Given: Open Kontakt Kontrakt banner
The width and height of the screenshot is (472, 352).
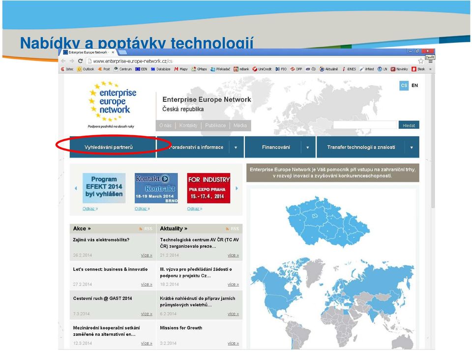Looking at the screenshot, I should [156, 188].
